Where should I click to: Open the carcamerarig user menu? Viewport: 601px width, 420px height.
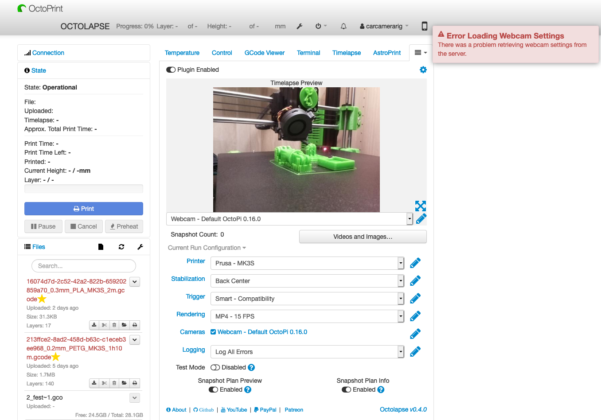384,26
